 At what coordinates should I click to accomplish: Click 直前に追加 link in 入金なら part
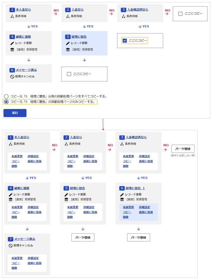[90, 161]
